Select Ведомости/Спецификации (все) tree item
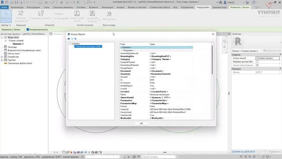Viewport: 282px width, 159px height. (24, 50)
